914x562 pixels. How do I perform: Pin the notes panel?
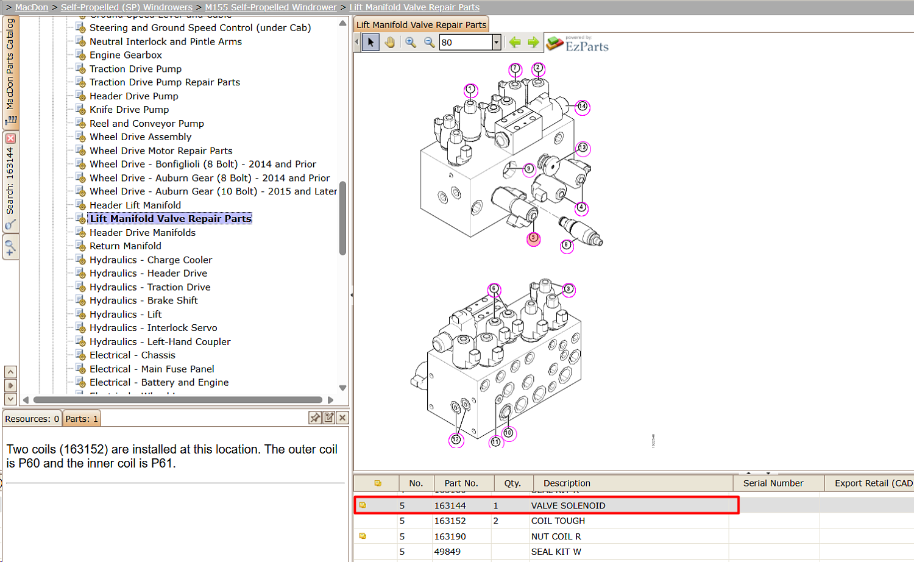(x=314, y=418)
